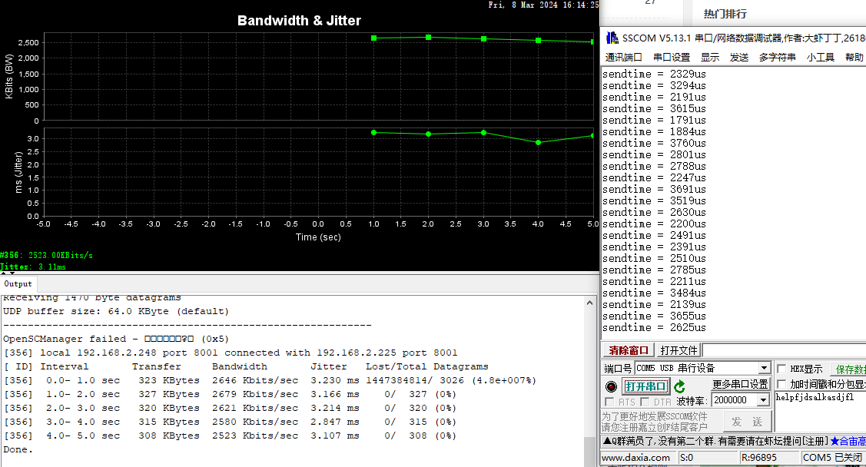The width and height of the screenshot is (866, 467).
Task: Toggle the RTS checkbox
Action: 610,401
